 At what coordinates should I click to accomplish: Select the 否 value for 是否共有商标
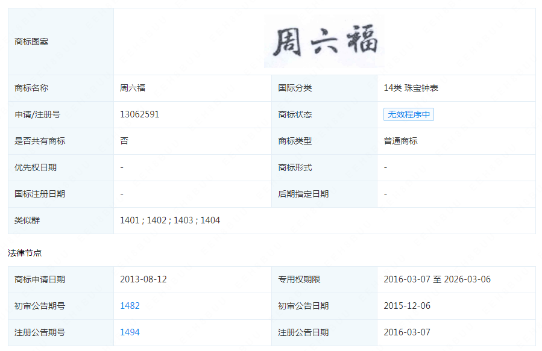click(124, 141)
